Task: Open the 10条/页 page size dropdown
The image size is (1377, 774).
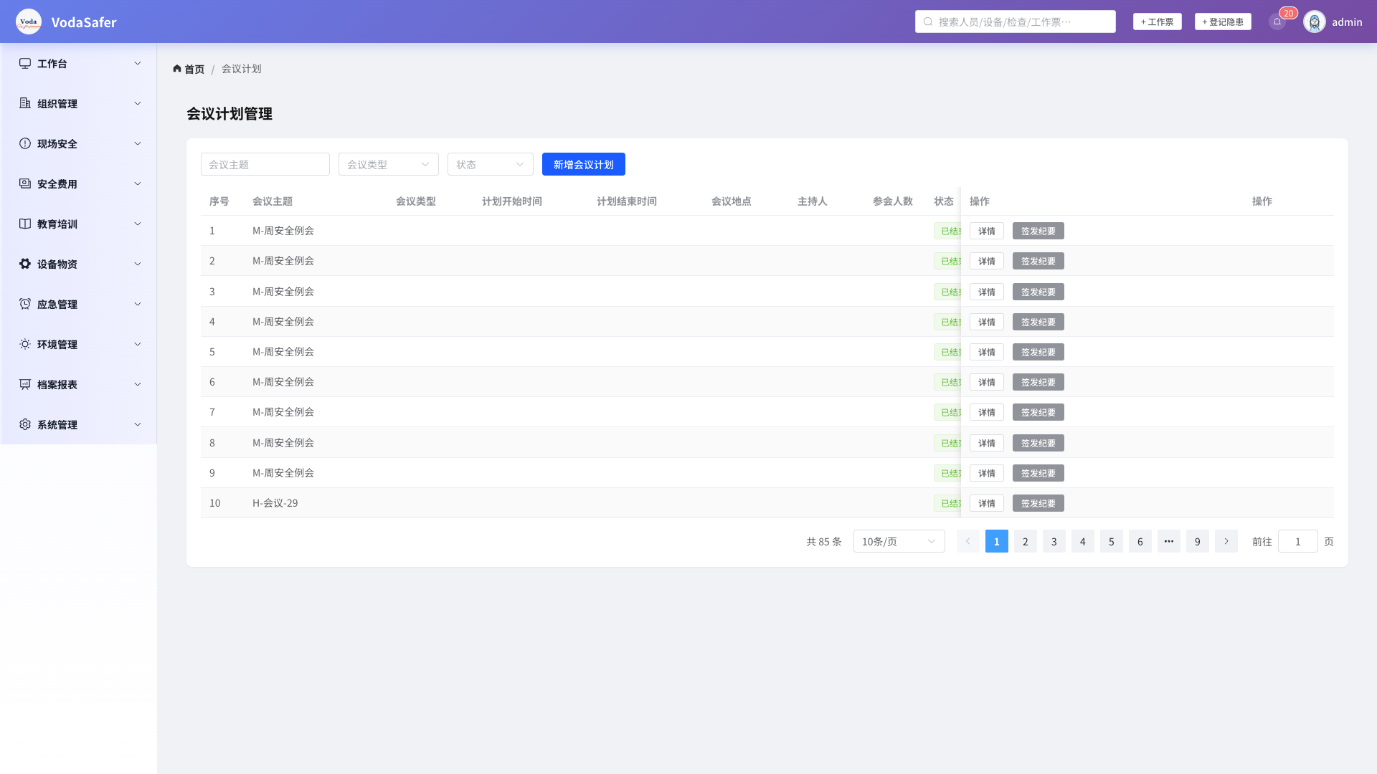Action: pyautogui.click(x=899, y=541)
